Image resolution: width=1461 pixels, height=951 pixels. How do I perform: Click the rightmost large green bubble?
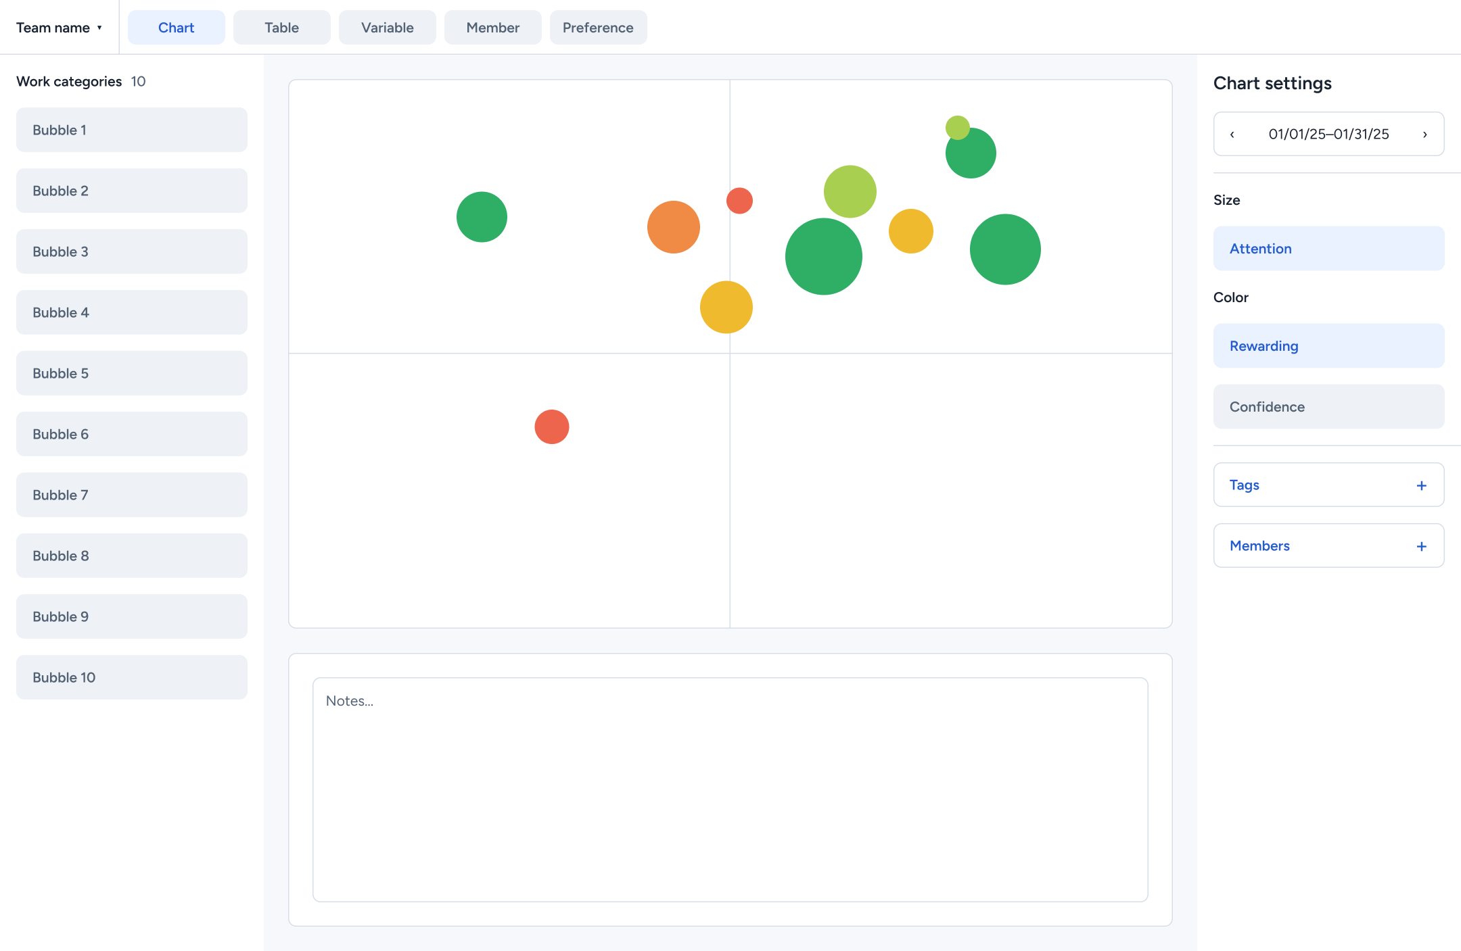pyautogui.click(x=1005, y=249)
